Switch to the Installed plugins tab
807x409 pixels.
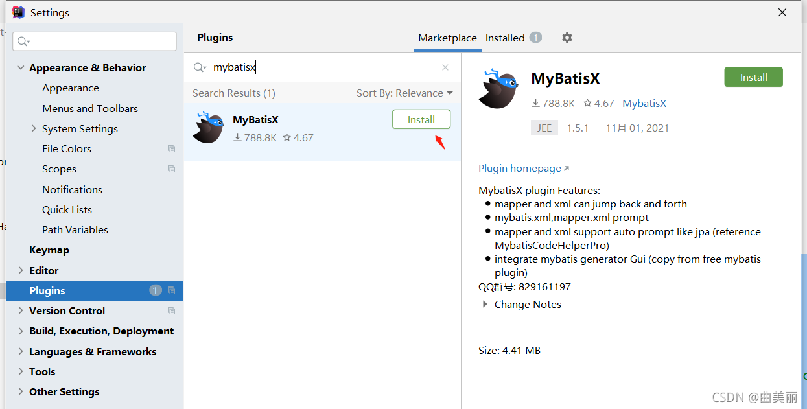(505, 38)
